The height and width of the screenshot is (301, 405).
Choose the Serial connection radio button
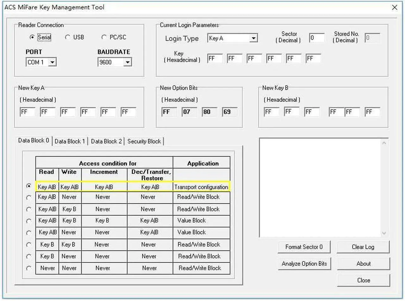(x=32, y=37)
